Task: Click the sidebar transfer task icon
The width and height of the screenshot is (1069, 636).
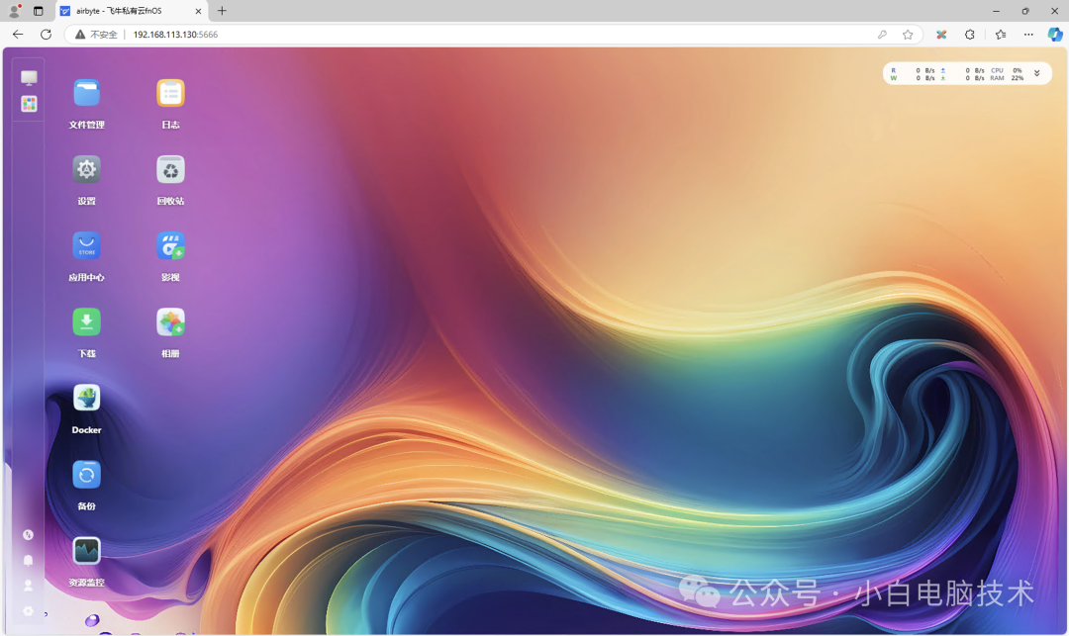Action: point(28,535)
